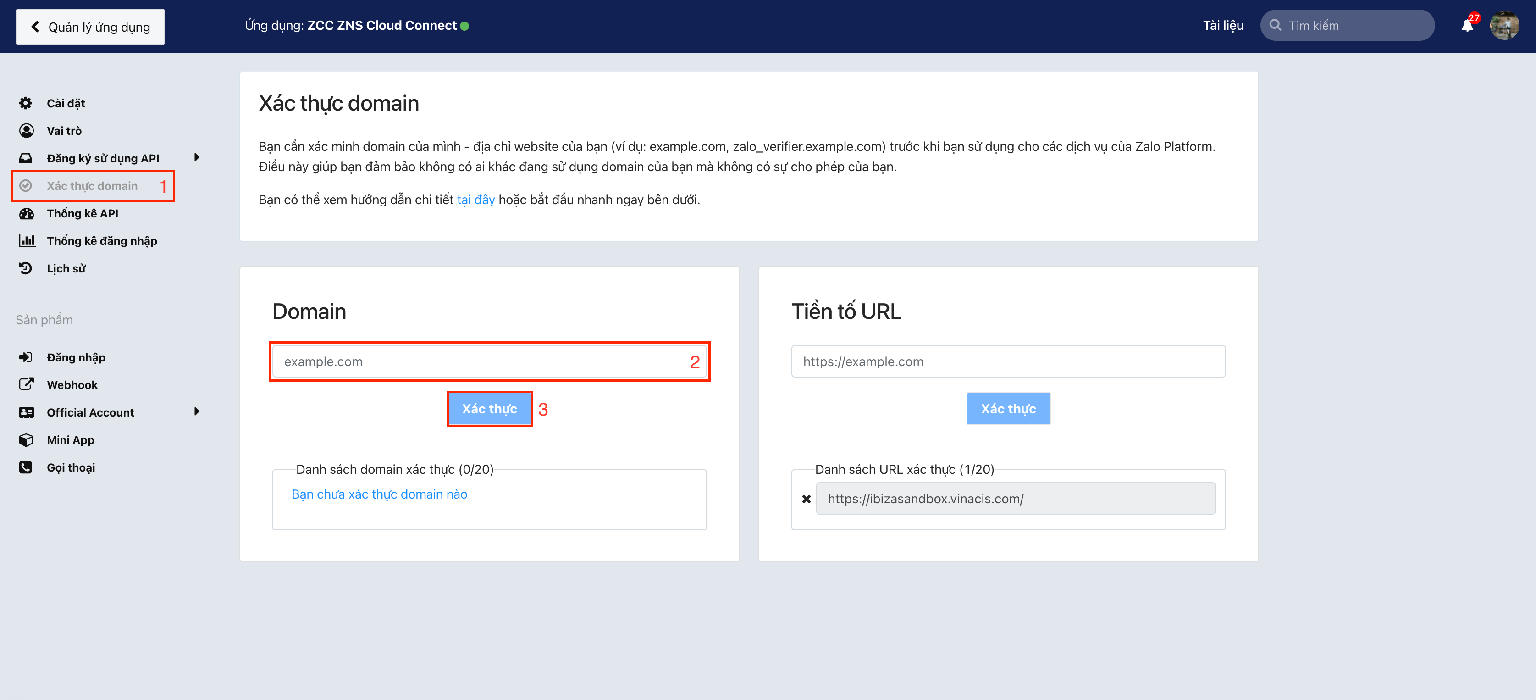Click the Webhook external link icon
Screen dimensions: 1536x700
[26, 384]
